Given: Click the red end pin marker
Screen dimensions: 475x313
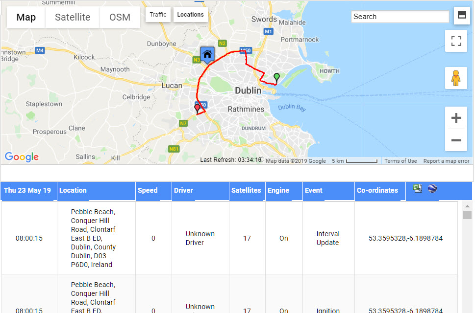Looking at the screenshot, I should click(197, 109).
